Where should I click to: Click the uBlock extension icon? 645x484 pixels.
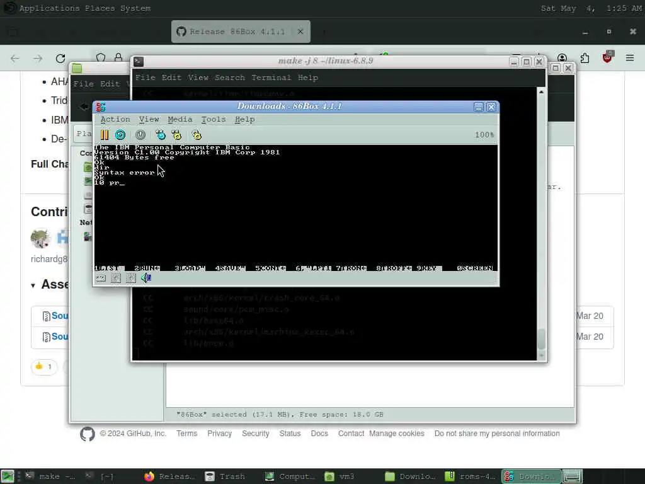click(x=607, y=57)
